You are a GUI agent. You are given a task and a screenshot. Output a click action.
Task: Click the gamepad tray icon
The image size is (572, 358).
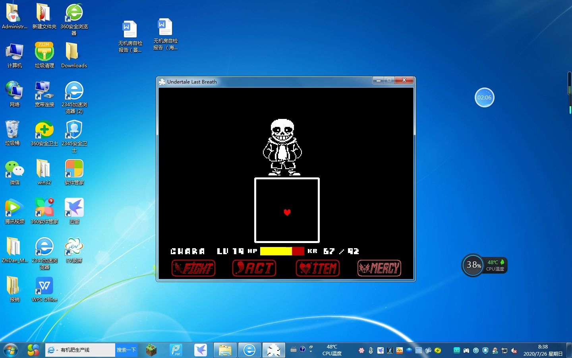click(466, 350)
